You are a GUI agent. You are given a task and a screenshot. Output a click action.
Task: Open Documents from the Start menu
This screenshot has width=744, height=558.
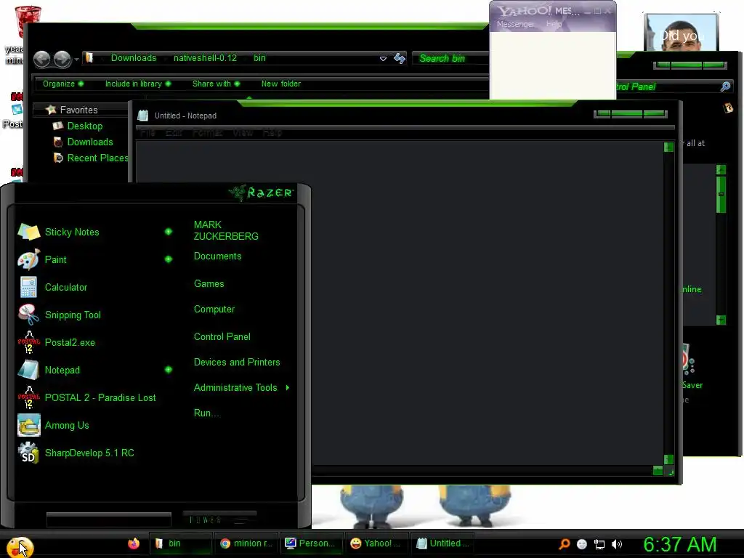click(x=218, y=256)
